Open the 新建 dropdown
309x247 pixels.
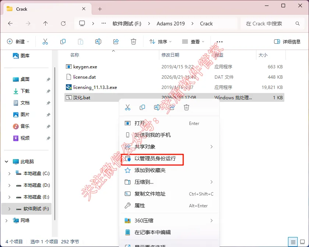pyautogui.click(x=18, y=42)
